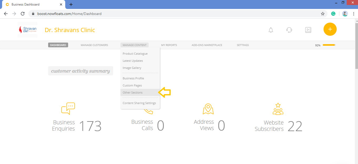Image resolution: width=358 pixels, height=164 pixels.
Task: Click the Website Subscribers count 22
Action: click(x=295, y=126)
